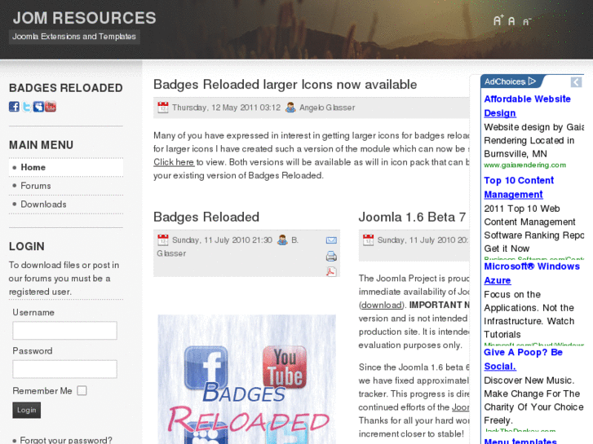Click the email icon in Badges Reloaded article
This screenshot has height=444, width=593.
331,240
